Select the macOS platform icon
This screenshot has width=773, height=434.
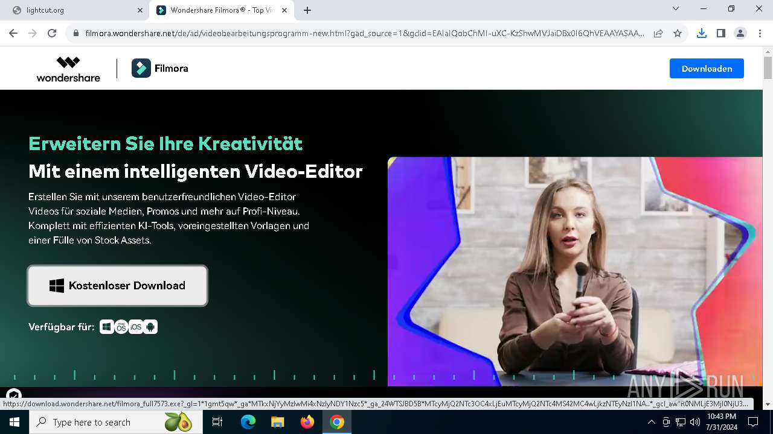pos(121,327)
